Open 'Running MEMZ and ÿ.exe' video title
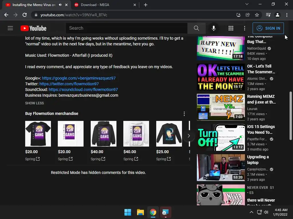Image resolution: width=293 pixels, height=219 pixels. pos(261,99)
